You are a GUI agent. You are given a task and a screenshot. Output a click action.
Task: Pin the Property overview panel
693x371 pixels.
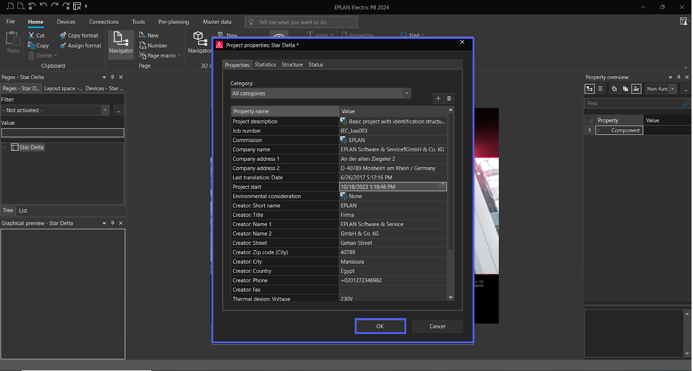[x=679, y=77]
